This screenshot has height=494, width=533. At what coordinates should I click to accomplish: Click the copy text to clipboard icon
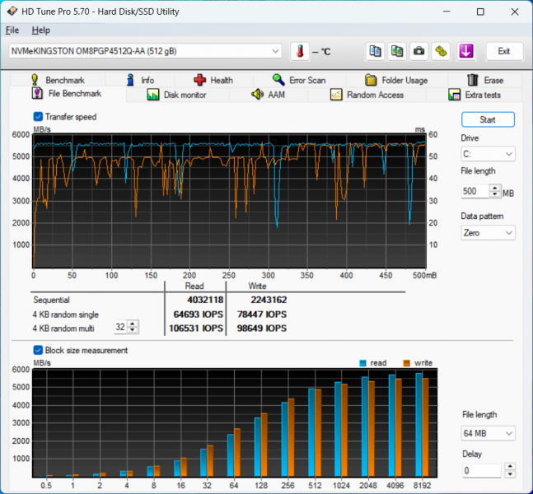tap(376, 51)
